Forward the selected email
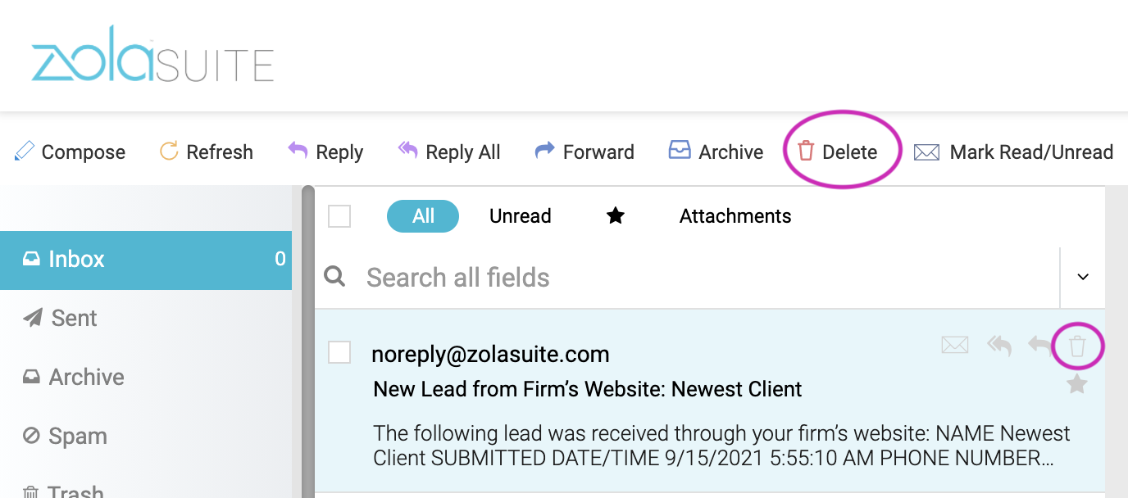 pyautogui.click(x=584, y=152)
